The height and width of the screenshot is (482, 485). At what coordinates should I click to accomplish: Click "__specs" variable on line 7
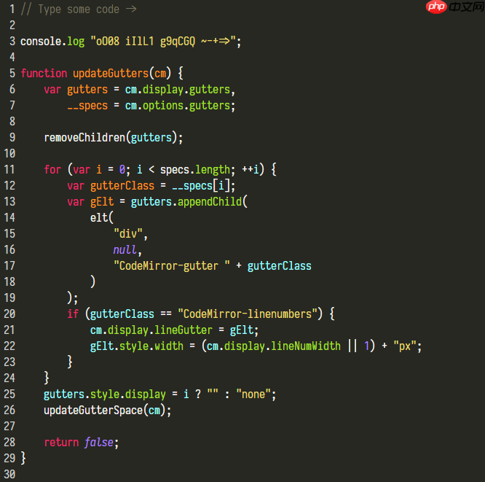[87, 106]
